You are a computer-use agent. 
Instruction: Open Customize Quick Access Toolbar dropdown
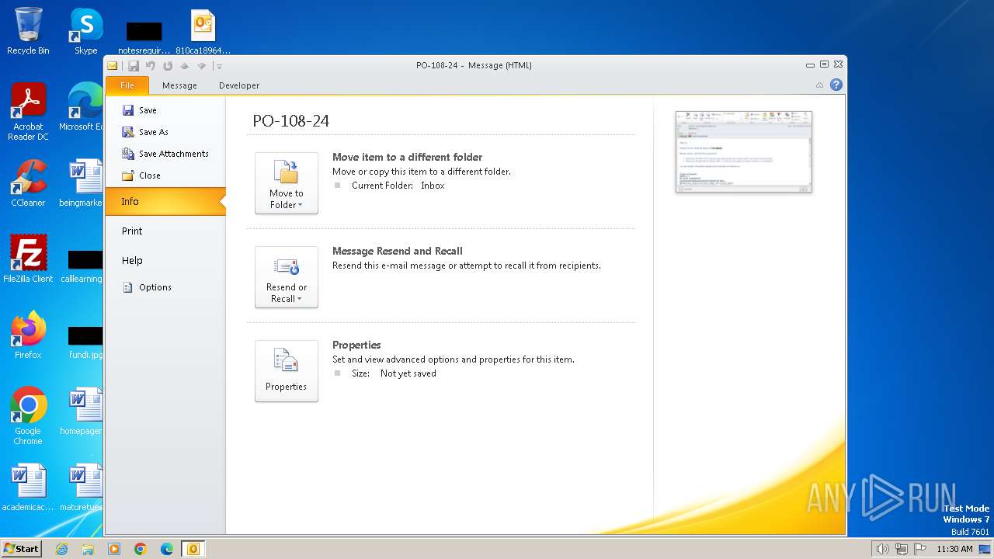click(x=219, y=67)
